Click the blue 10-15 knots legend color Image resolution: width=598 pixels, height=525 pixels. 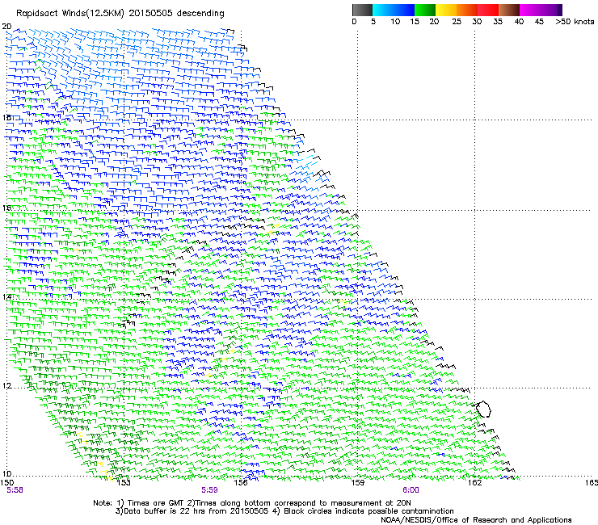point(404,10)
